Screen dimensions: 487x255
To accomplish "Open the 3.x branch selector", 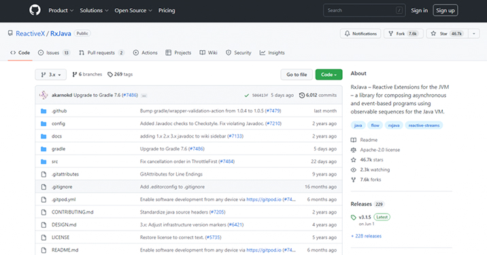I will tap(50, 75).
